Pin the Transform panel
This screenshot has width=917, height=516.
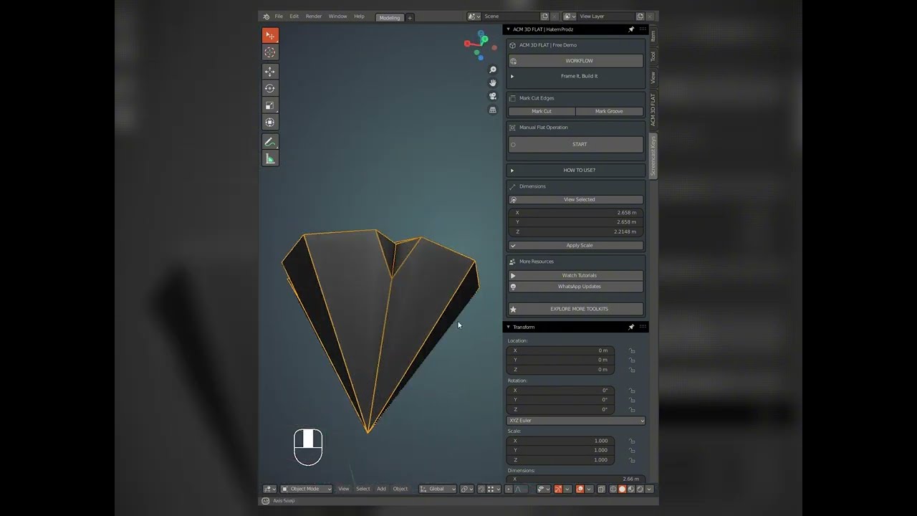(x=631, y=327)
